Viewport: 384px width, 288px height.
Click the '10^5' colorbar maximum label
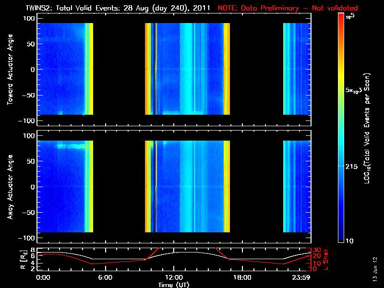tap(350, 16)
